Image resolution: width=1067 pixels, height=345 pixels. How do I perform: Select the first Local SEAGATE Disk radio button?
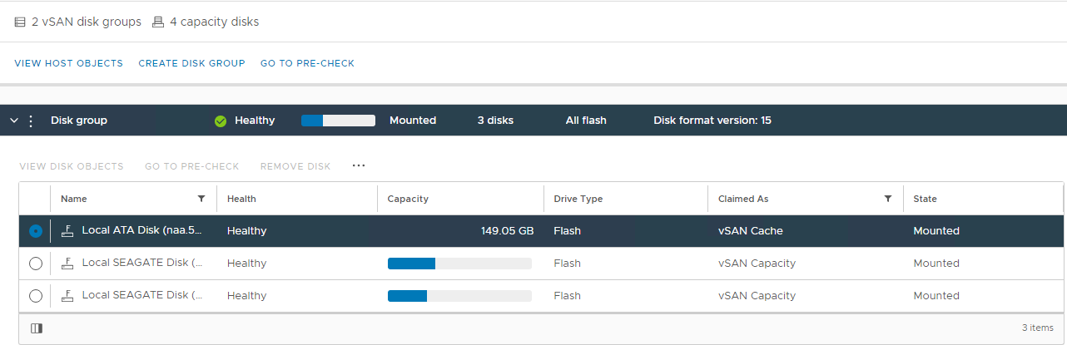(x=35, y=264)
